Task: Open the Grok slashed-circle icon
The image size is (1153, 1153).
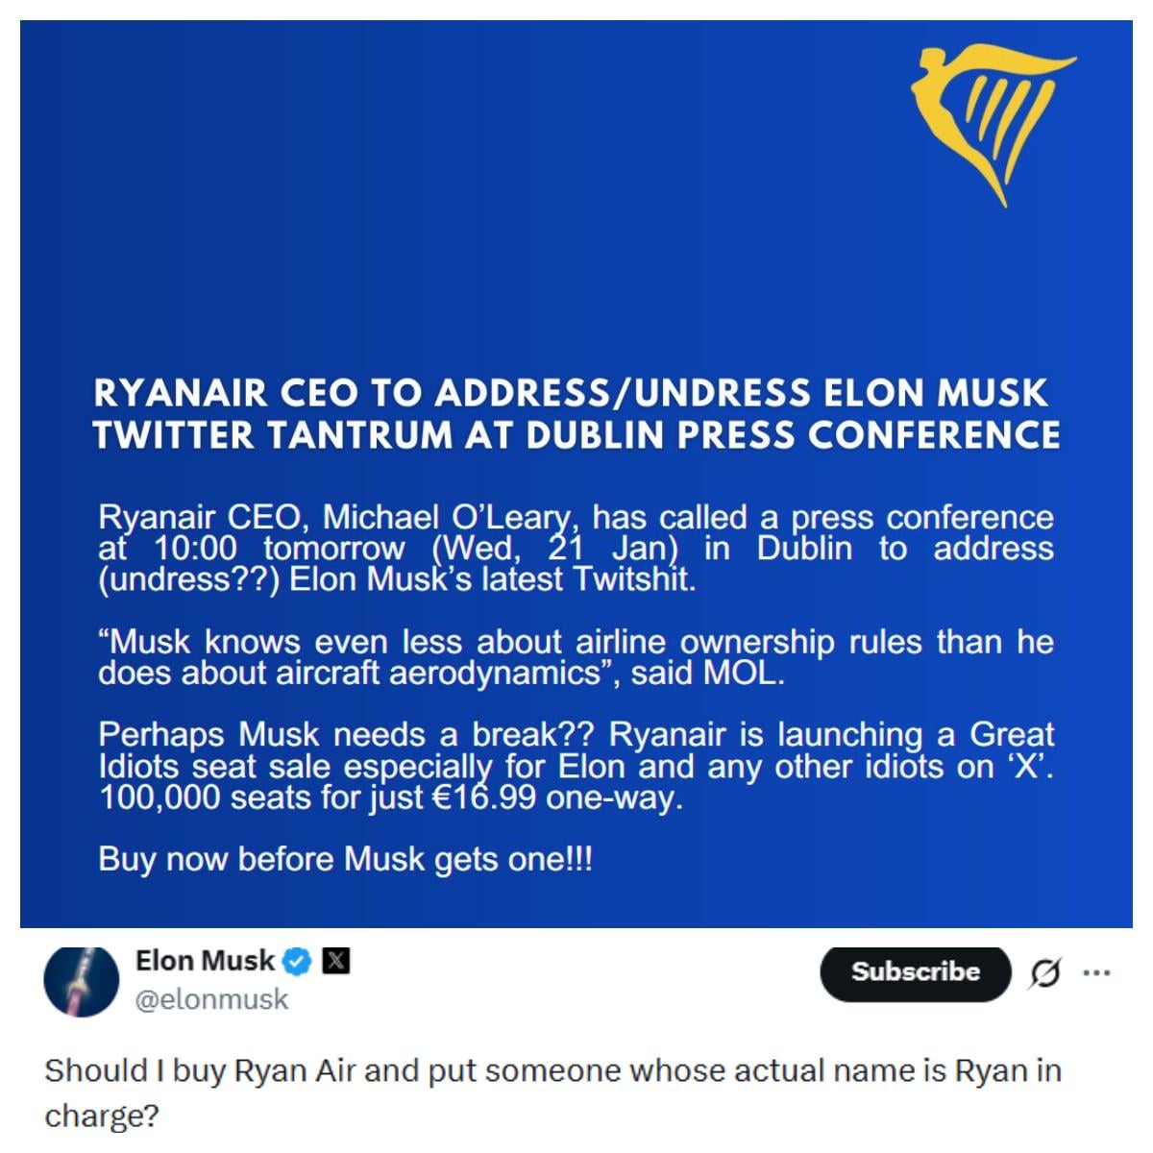Action: pyautogui.click(x=1045, y=974)
